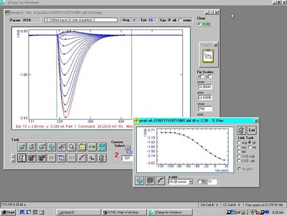Click the red-blue dotted loop icon
This screenshot has width=287, height=216.
62,158
